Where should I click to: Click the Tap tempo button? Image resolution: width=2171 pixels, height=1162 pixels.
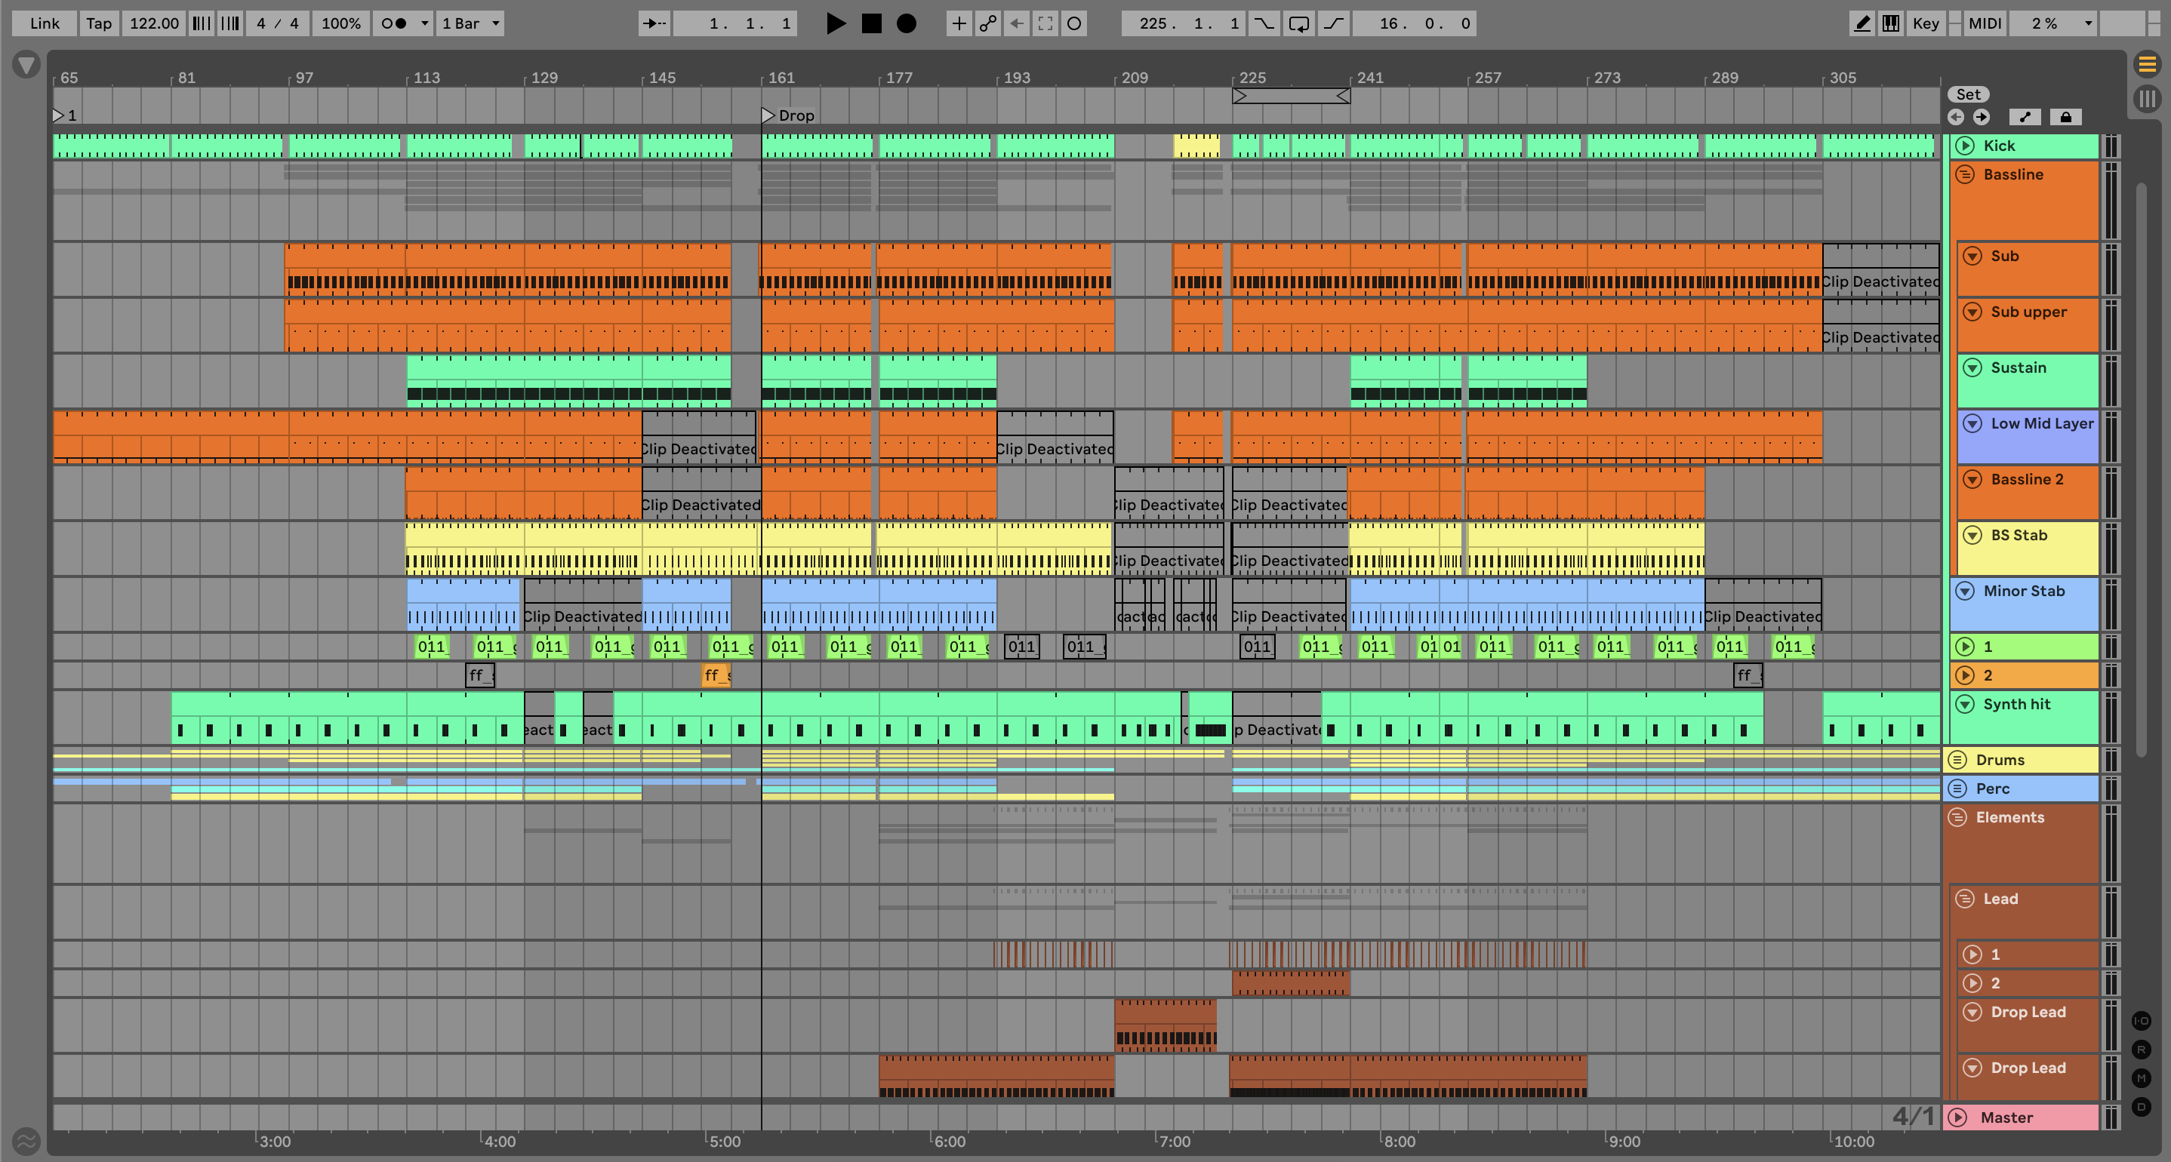pyautogui.click(x=99, y=23)
